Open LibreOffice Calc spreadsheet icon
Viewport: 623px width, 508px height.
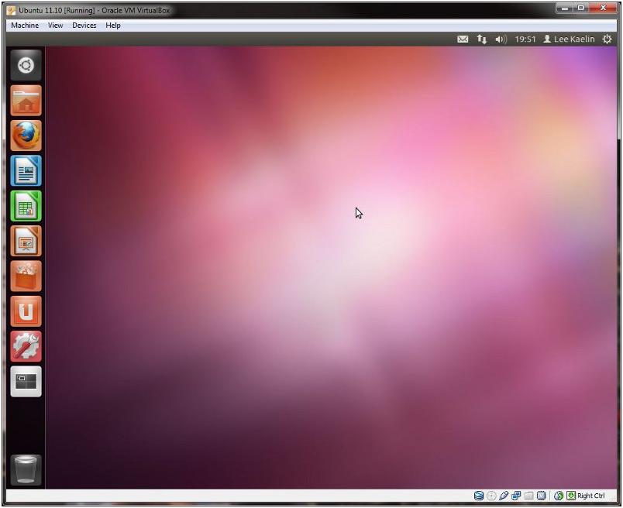(x=26, y=206)
